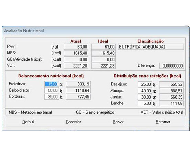
Task: Click the Default button
Action: coord(28,122)
